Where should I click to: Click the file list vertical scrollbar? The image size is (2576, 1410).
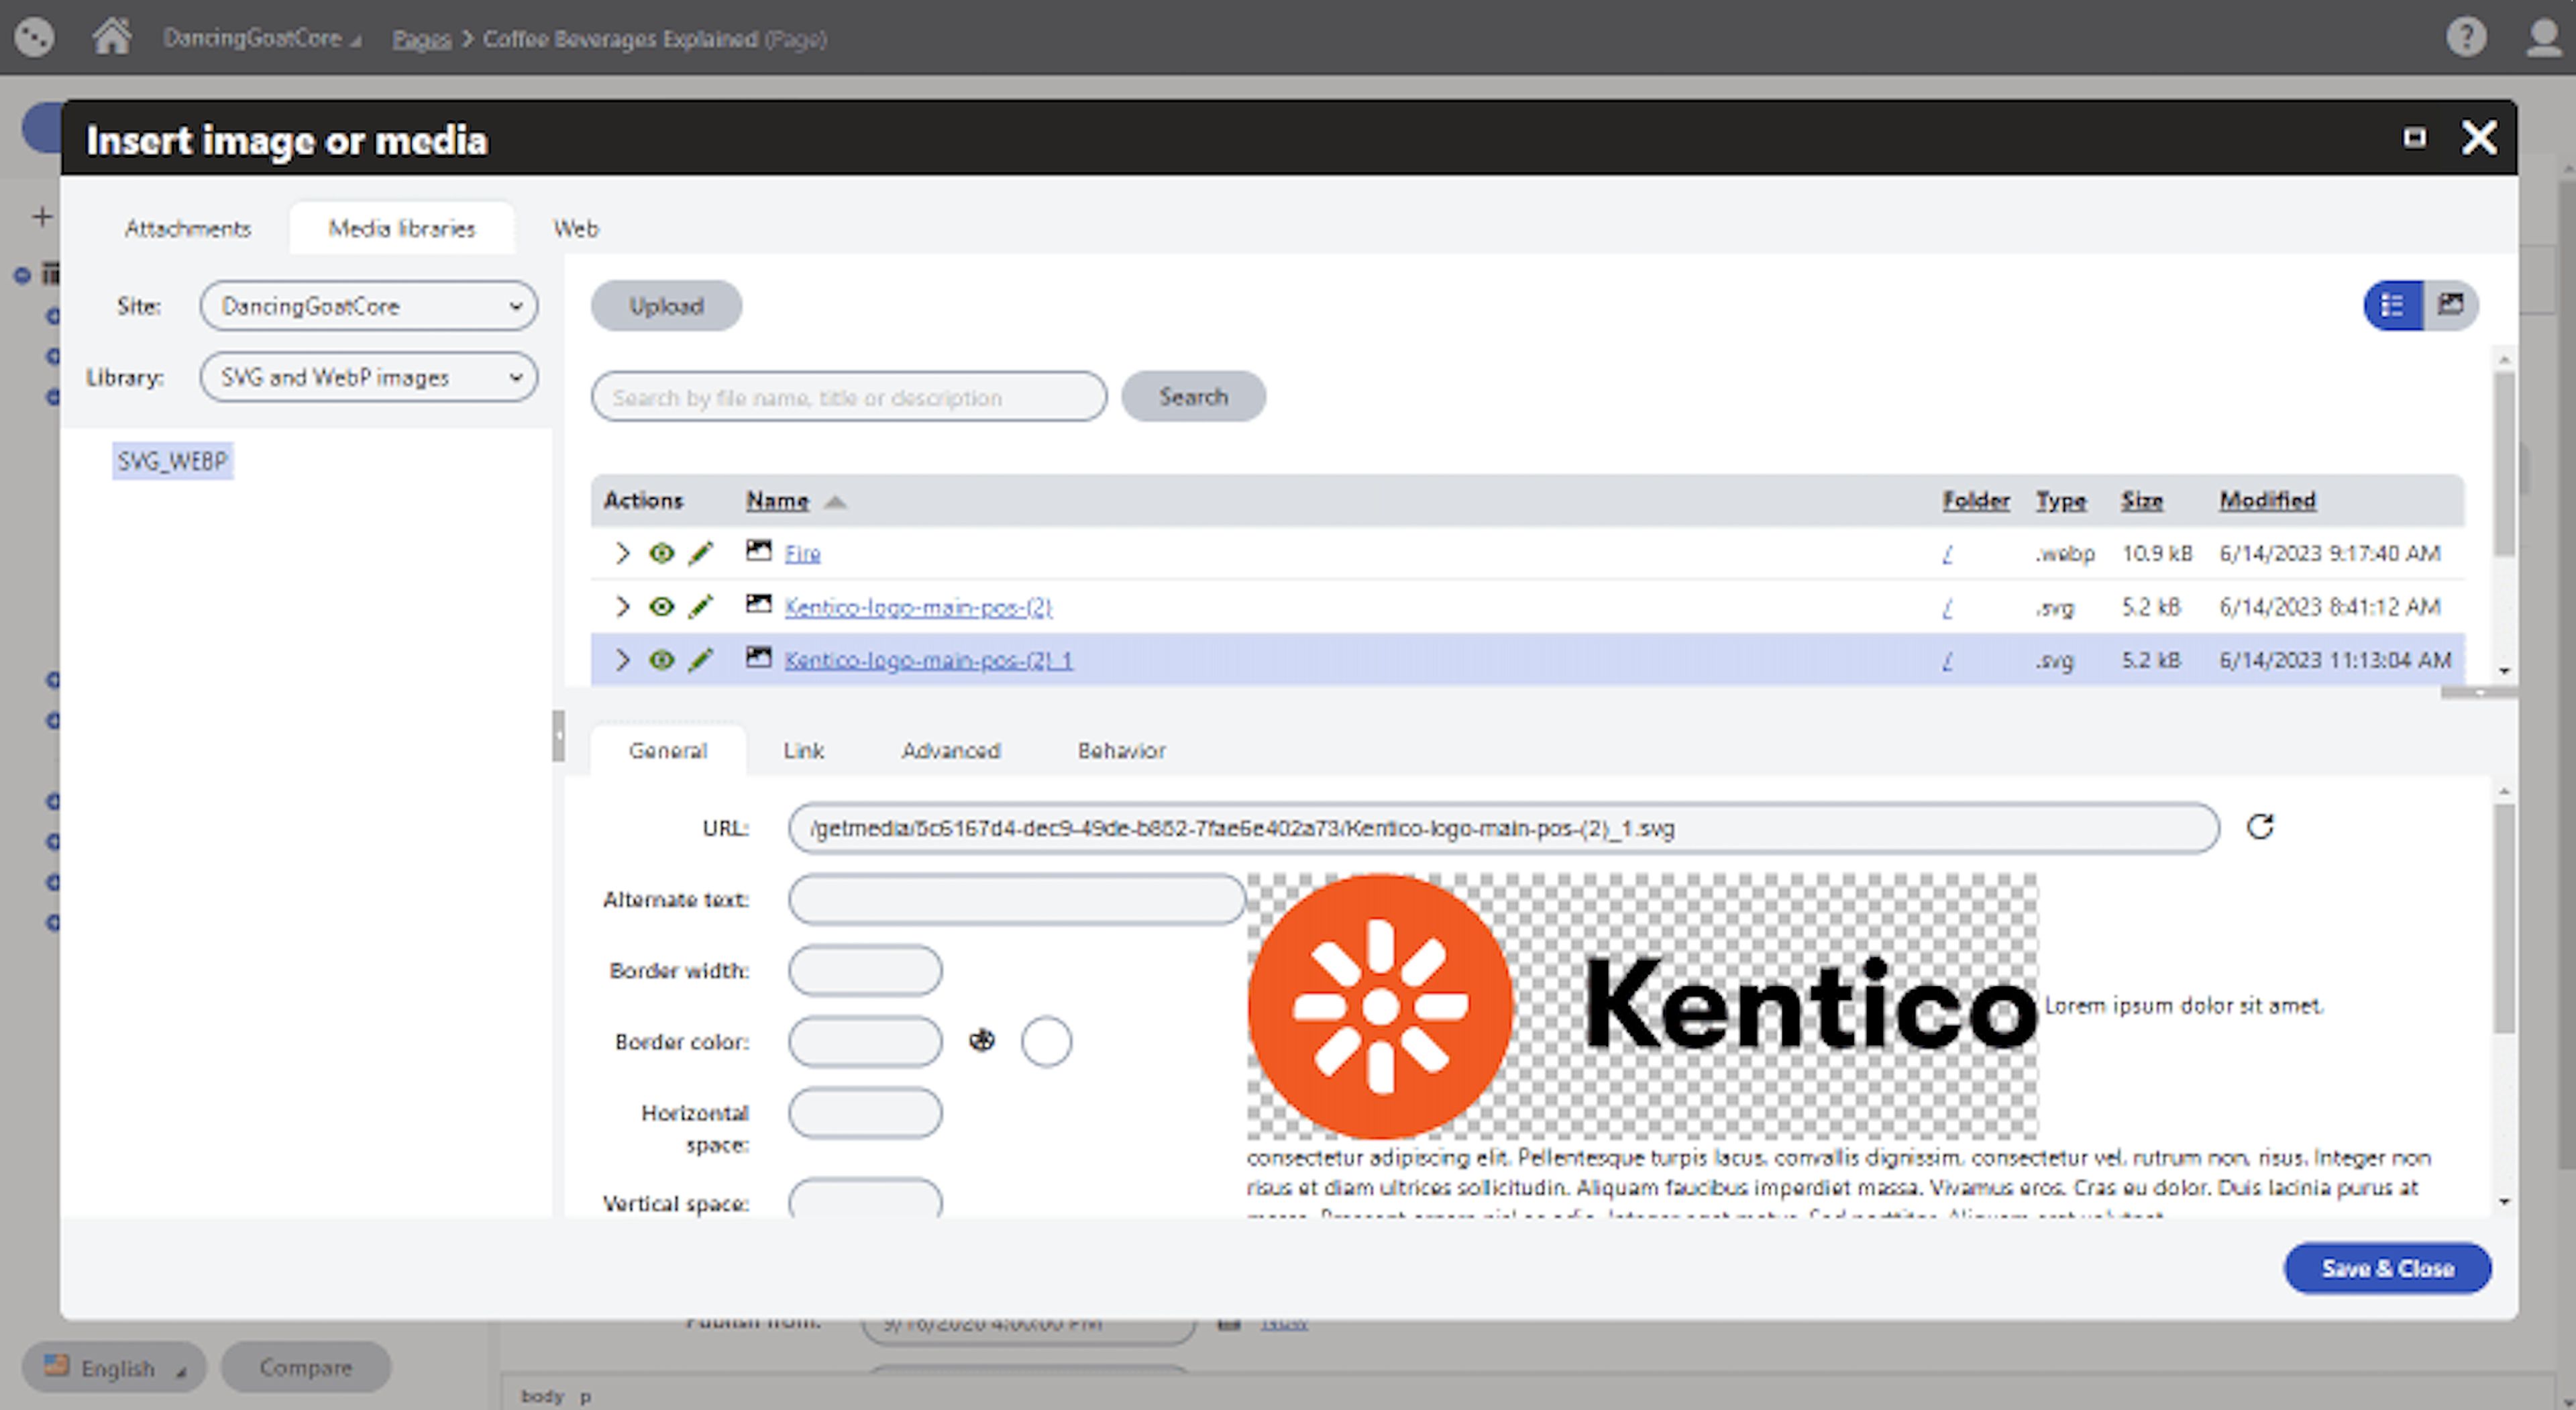[2504, 464]
